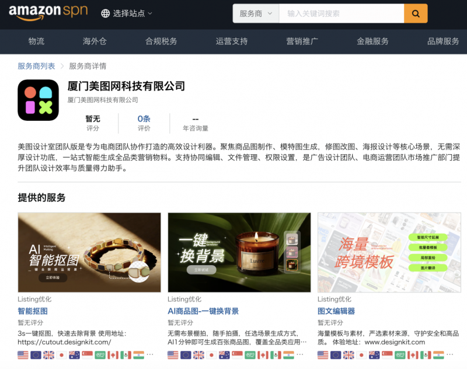Expand the 服务商 search category dropdown
Image resolution: width=467 pixels, height=369 pixels.
(x=256, y=13)
